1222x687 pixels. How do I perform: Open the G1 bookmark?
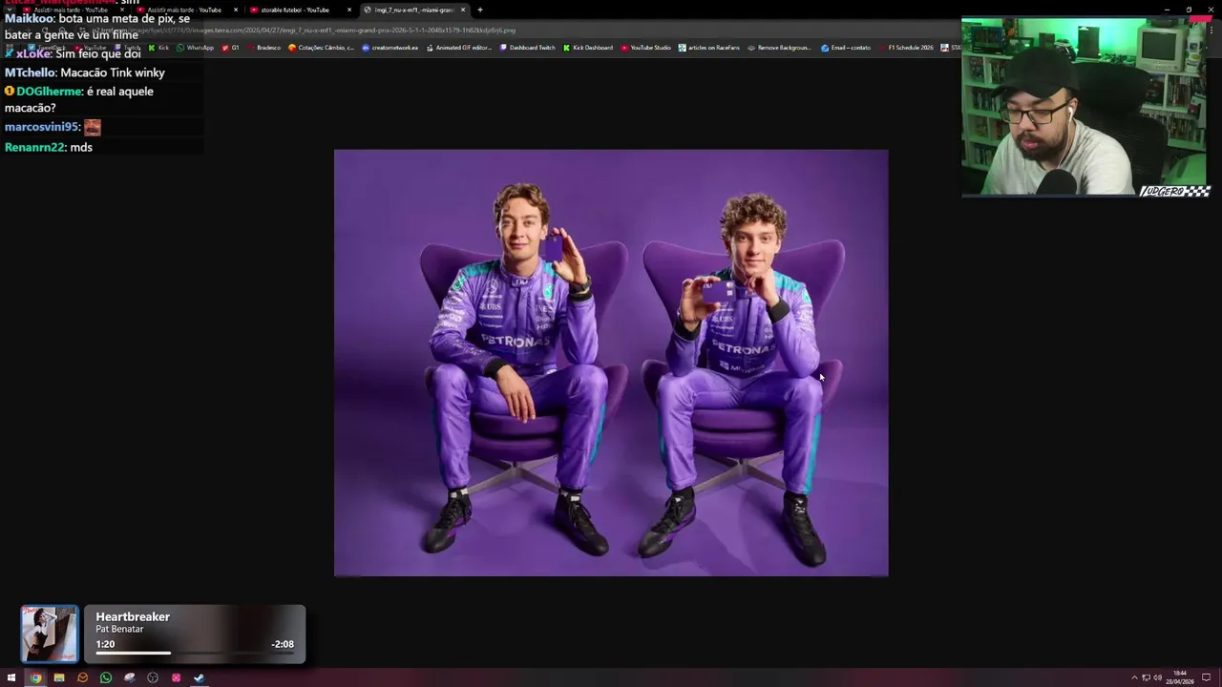pos(231,48)
